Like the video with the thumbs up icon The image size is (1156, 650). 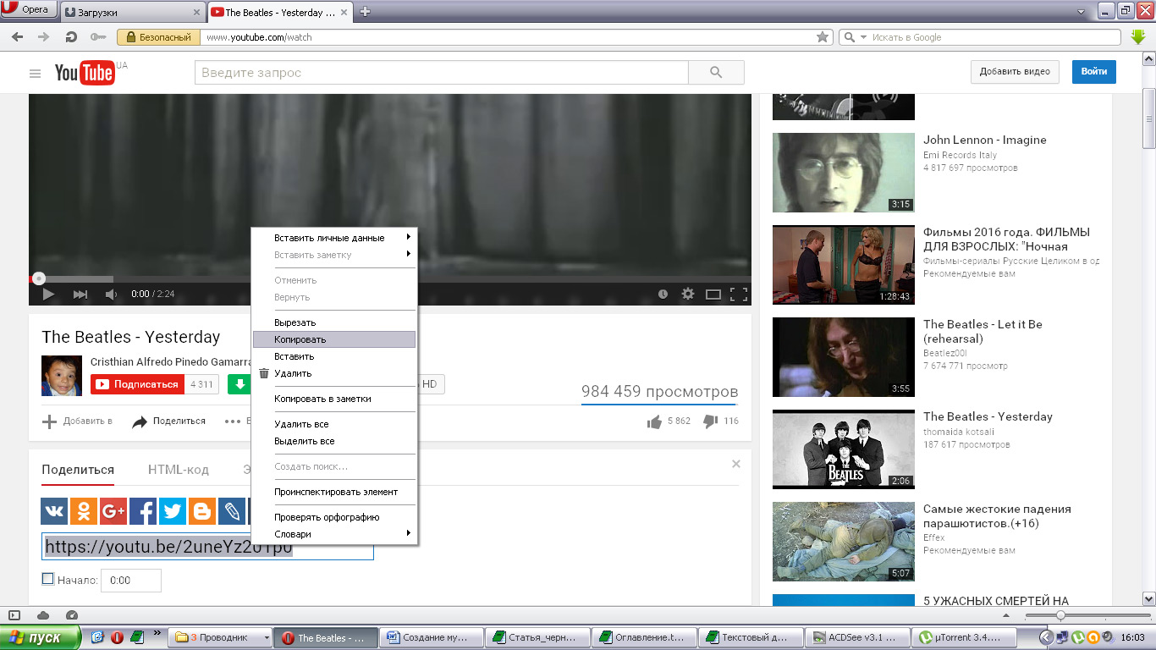pos(654,421)
